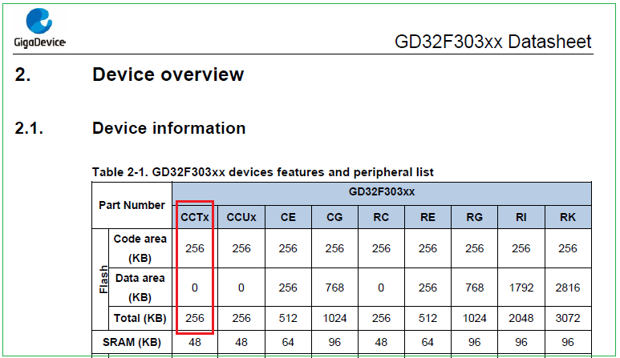The width and height of the screenshot is (620, 358).
Task: Click SRAM value 96 under CG
Action: coord(334,342)
